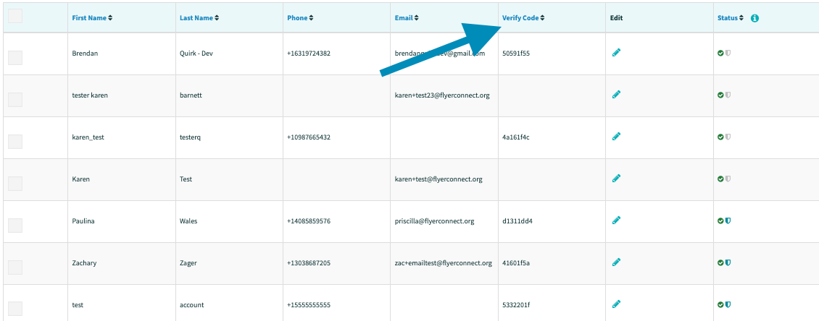Click email karen+test@flyerconnect.org

[x=438, y=179]
